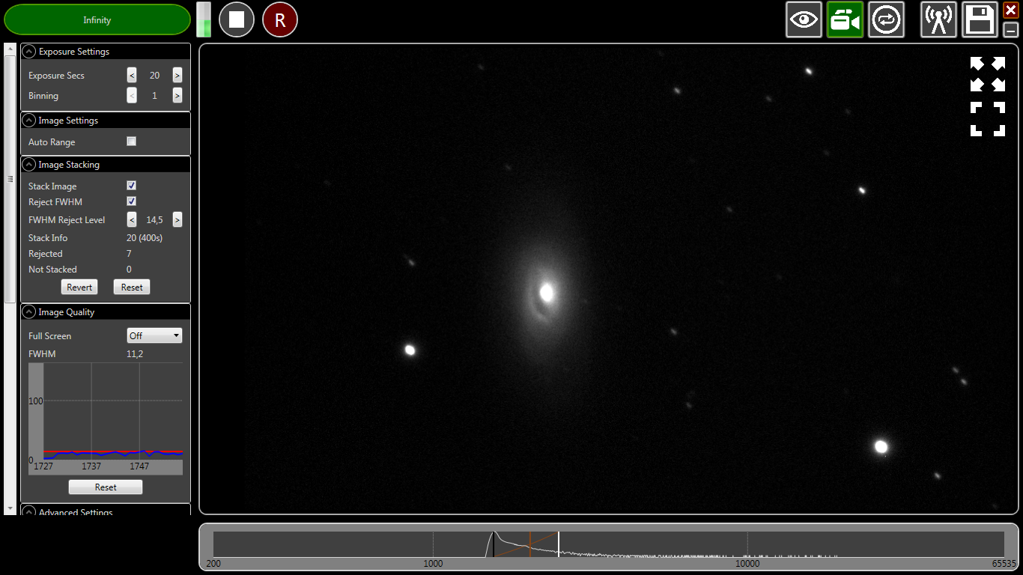Select the green video camera icon
Image resolution: width=1023 pixels, height=575 pixels.
tap(845, 19)
